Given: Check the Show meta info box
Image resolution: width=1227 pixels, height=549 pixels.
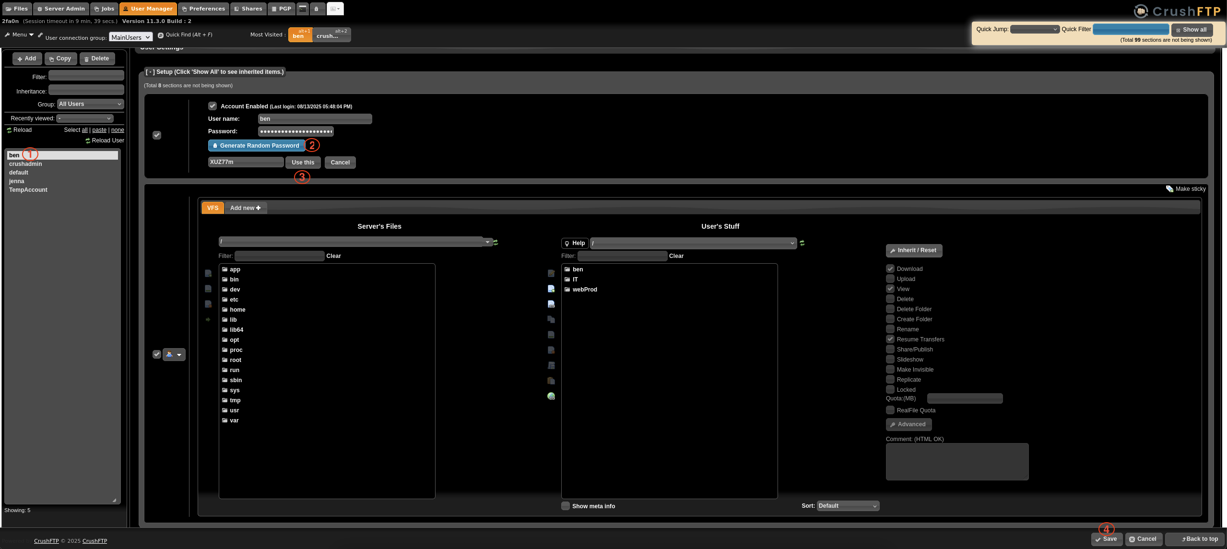Looking at the screenshot, I should [566, 506].
